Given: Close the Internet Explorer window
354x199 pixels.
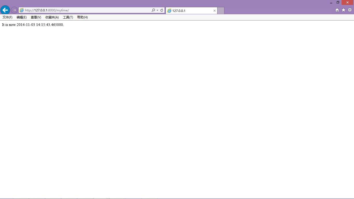Looking at the screenshot, I should pyautogui.click(x=348, y=3).
